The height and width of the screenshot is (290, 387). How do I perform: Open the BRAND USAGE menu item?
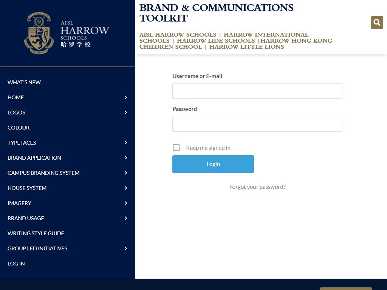[26, 218]
